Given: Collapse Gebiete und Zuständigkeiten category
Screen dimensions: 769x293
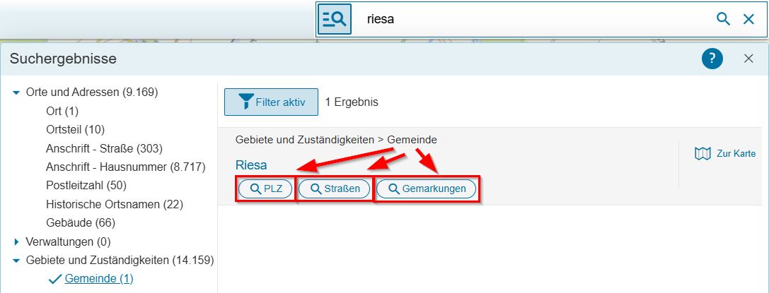Looking at the screenshot, I should (x=16, y=261).
